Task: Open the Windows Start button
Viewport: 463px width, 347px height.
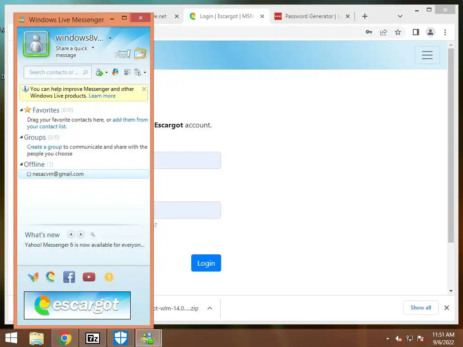Action: [x=11, y=338]
